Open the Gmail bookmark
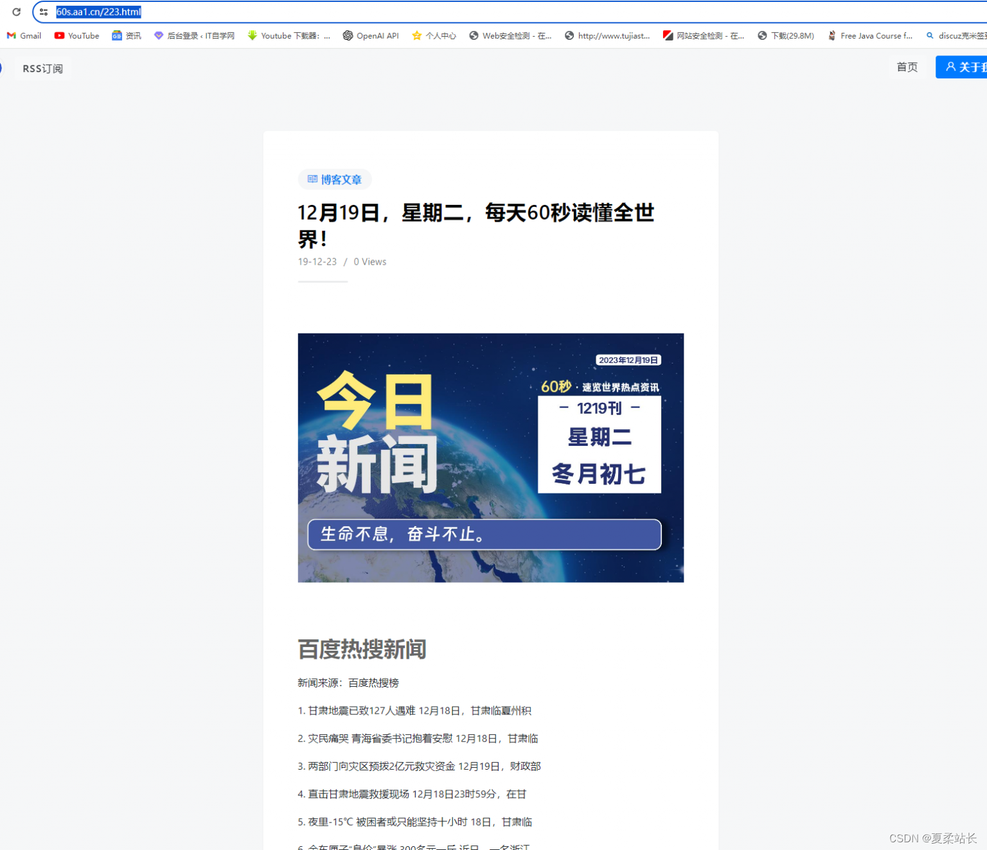 24,35
